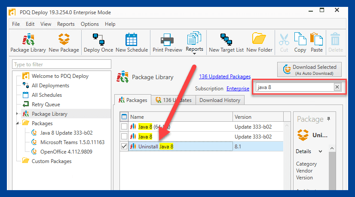Image resolution: width=355 pixels, height=197 pixels.
Task: Select the Packages folder in tree
Action: click(x=42, y=123)
